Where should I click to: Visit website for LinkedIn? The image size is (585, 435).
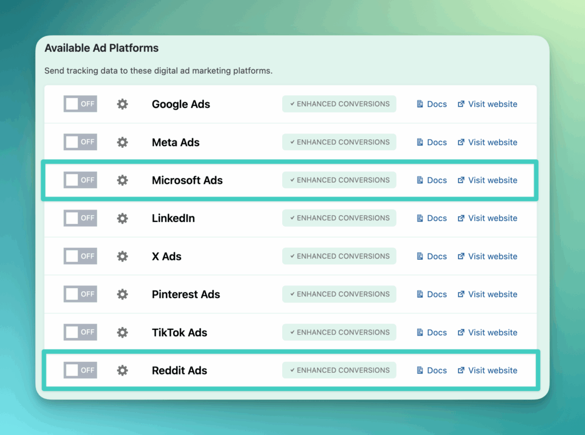click(487, 218)
